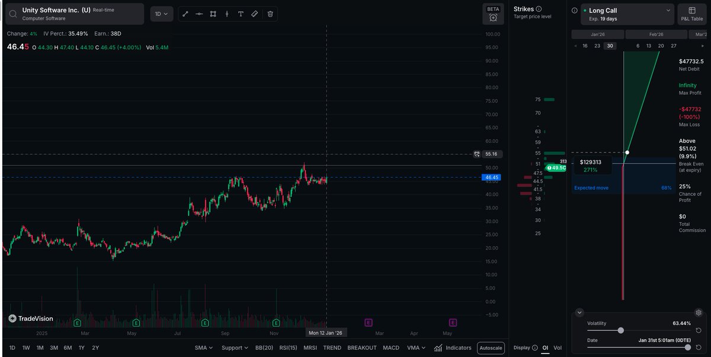Image resolution: width=711 pixels, height=357 pixels.
Task: Choose expiration date 30
Action: tap(609, 46)
